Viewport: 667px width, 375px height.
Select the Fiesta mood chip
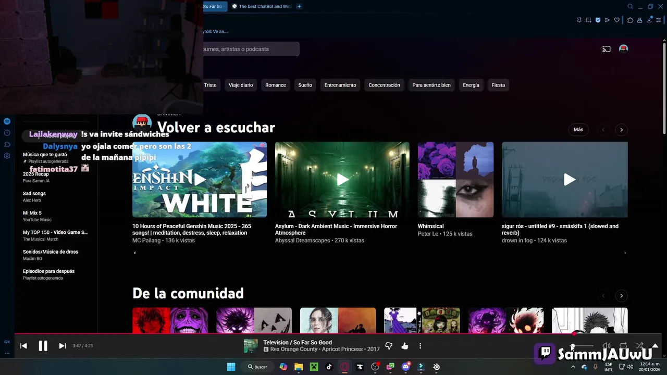pos(498,85)
